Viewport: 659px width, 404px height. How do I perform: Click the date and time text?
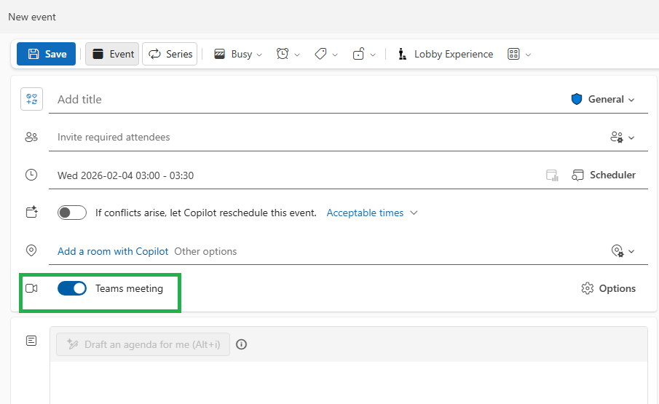(126, 175)
